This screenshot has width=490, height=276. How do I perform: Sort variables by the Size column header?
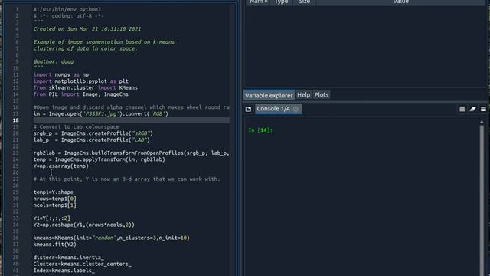305,2
